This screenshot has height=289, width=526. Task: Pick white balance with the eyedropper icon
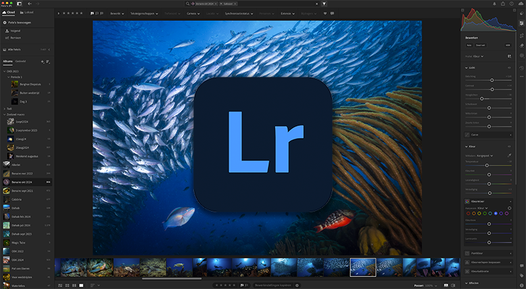click(509, 156)
